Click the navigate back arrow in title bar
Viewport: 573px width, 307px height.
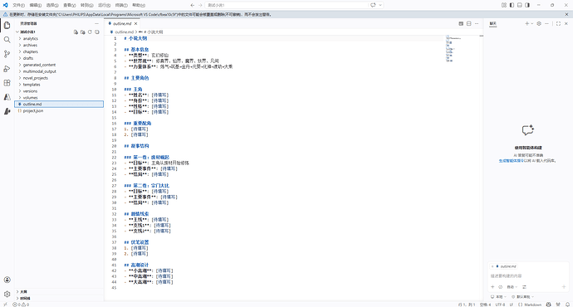click(193, 5)
